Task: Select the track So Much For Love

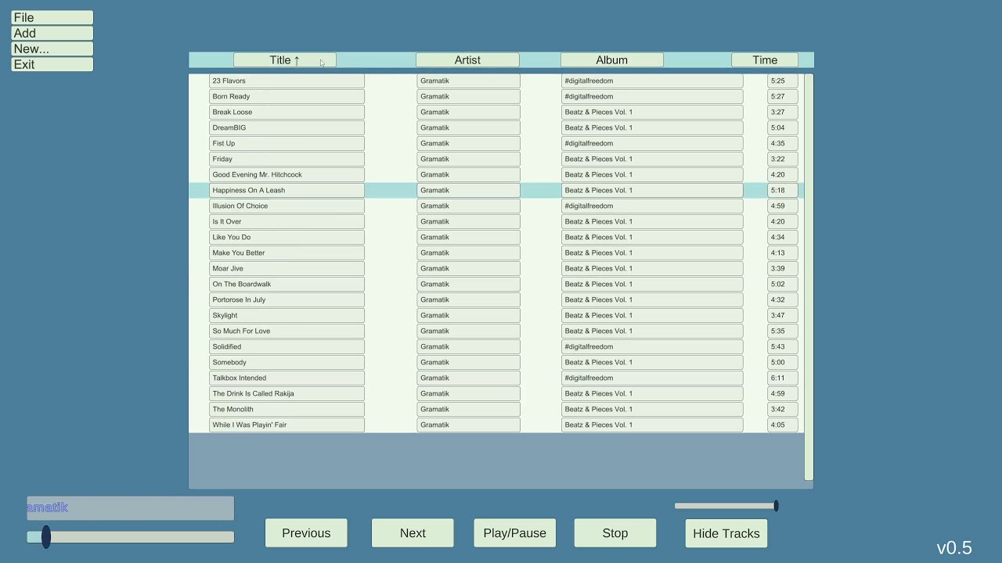Action: [x=287, y=331]
